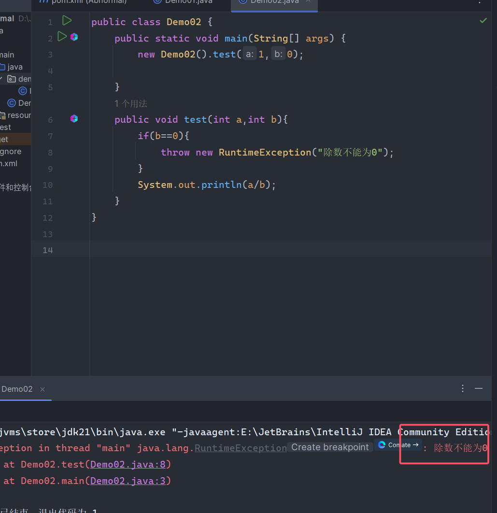Toggle a breakpoint on line number 10
Screen dimensions: 497x513
[48, 185]
